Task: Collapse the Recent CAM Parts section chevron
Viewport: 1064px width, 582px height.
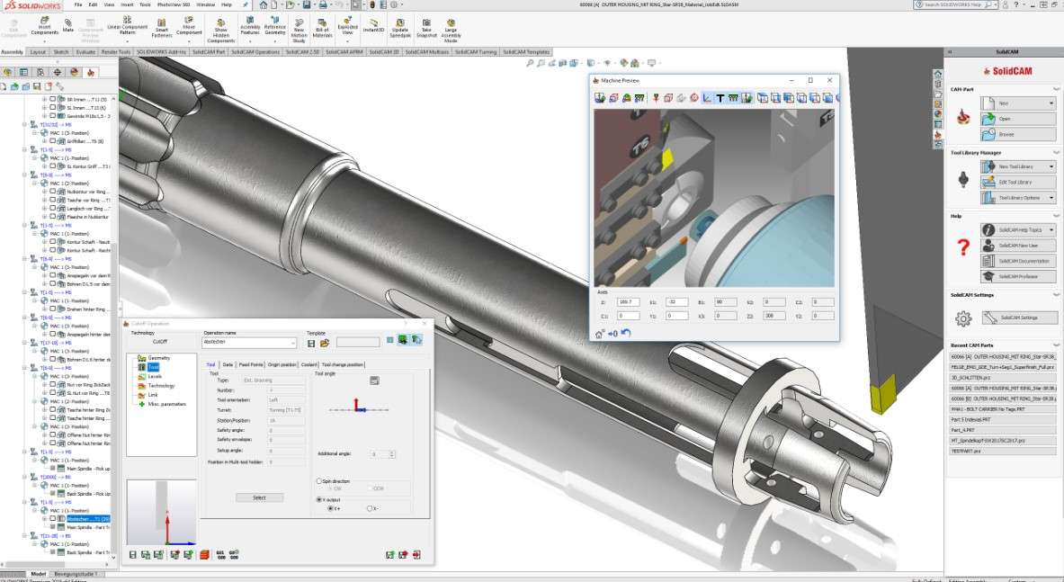Action: tap(1056, 345)
